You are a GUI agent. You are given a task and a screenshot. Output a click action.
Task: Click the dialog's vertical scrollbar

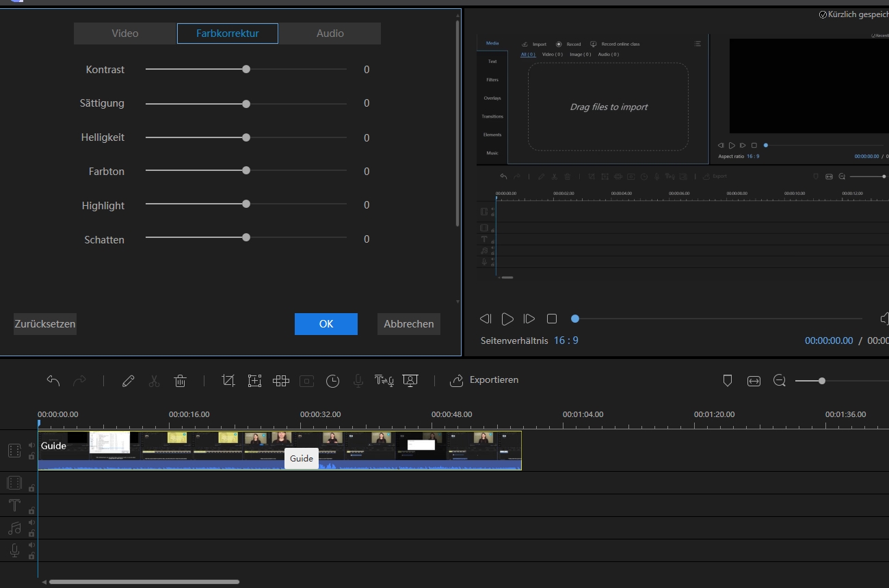457,123
